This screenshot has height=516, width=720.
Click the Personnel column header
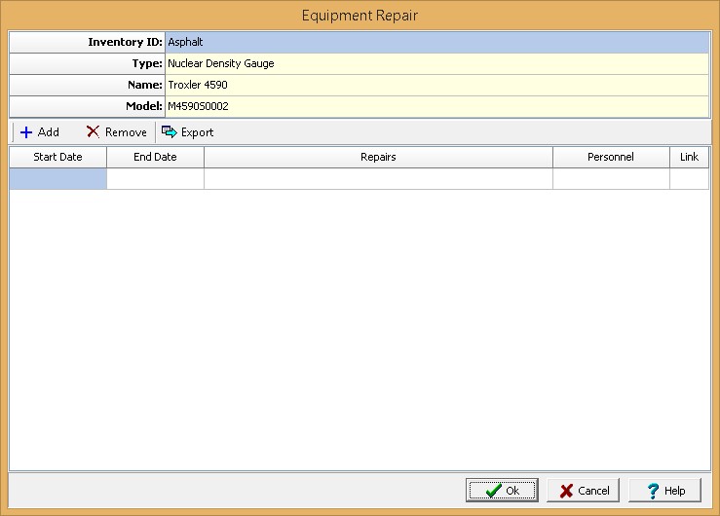(611, 157)
